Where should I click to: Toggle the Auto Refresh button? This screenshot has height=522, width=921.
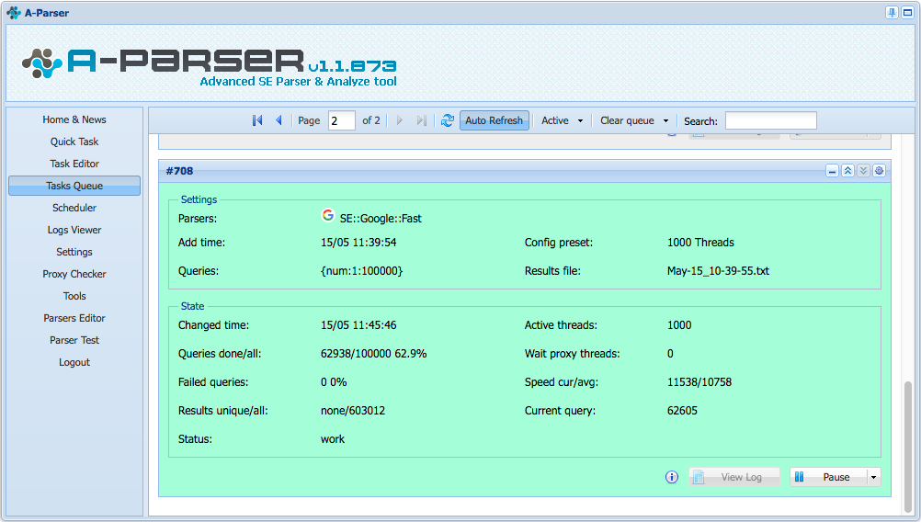point(494,120)
